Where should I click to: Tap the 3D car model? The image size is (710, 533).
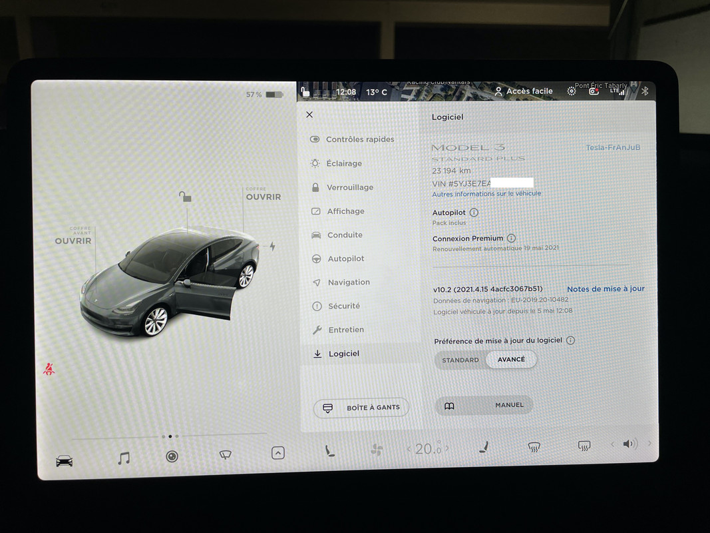(x=169, y=282)
